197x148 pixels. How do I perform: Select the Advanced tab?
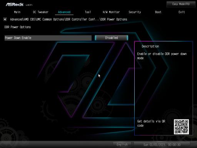pyautogui.click(x=64, y=12)
